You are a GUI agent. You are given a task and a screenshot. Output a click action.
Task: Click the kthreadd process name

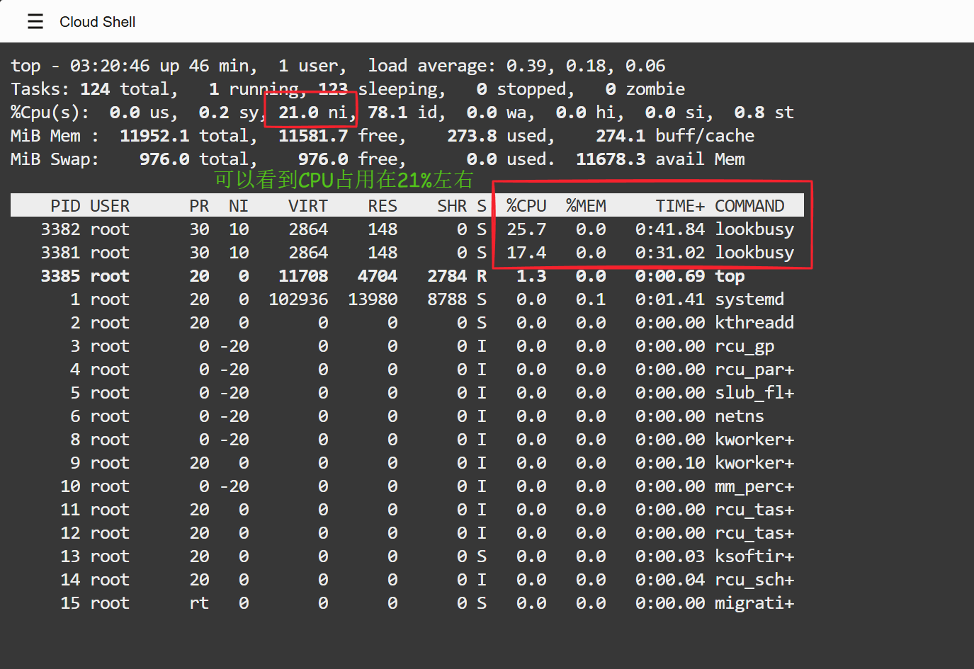coord(754,323)
